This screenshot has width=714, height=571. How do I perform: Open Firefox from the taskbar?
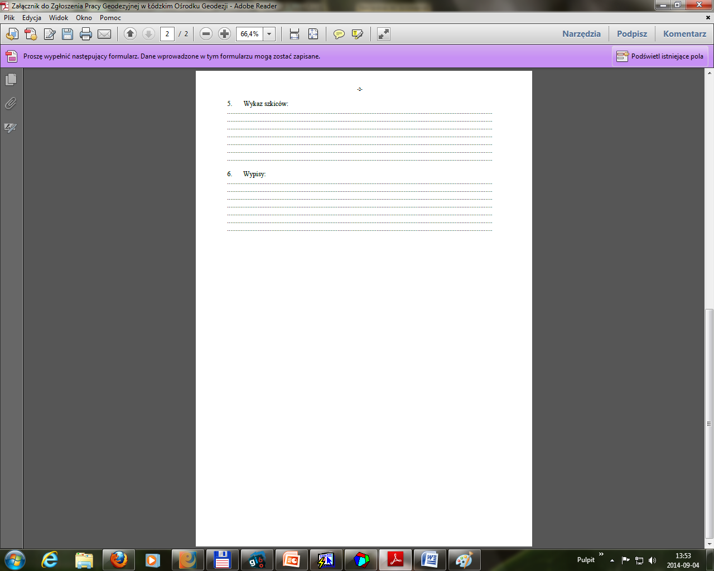click(x=119, y=559)
